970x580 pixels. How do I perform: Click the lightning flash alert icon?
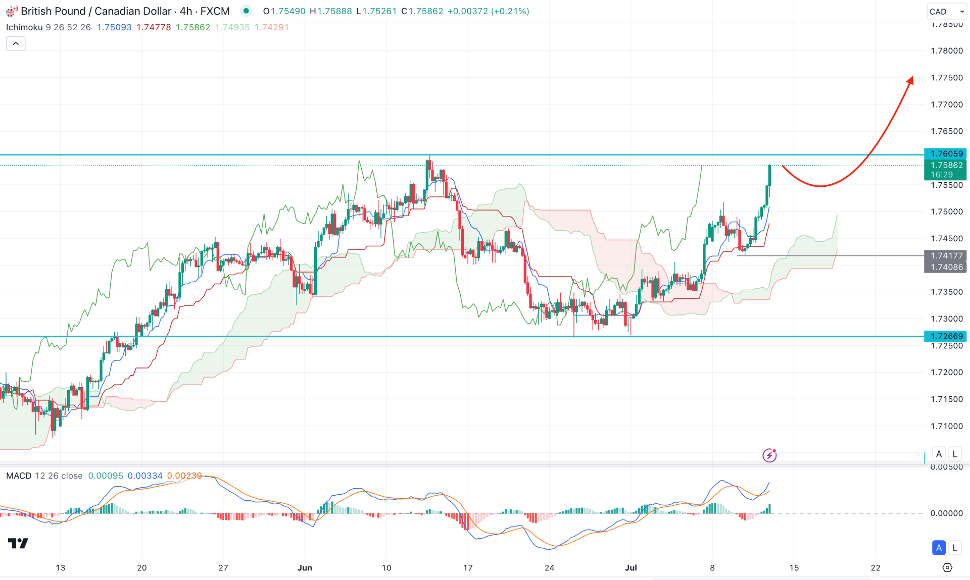pyautogui.click(x=769, y=455)
